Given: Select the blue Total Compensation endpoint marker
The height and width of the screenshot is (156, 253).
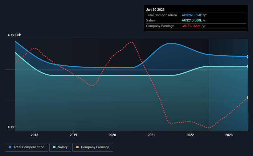Looking at the screenshot, I should click(247, 57).
